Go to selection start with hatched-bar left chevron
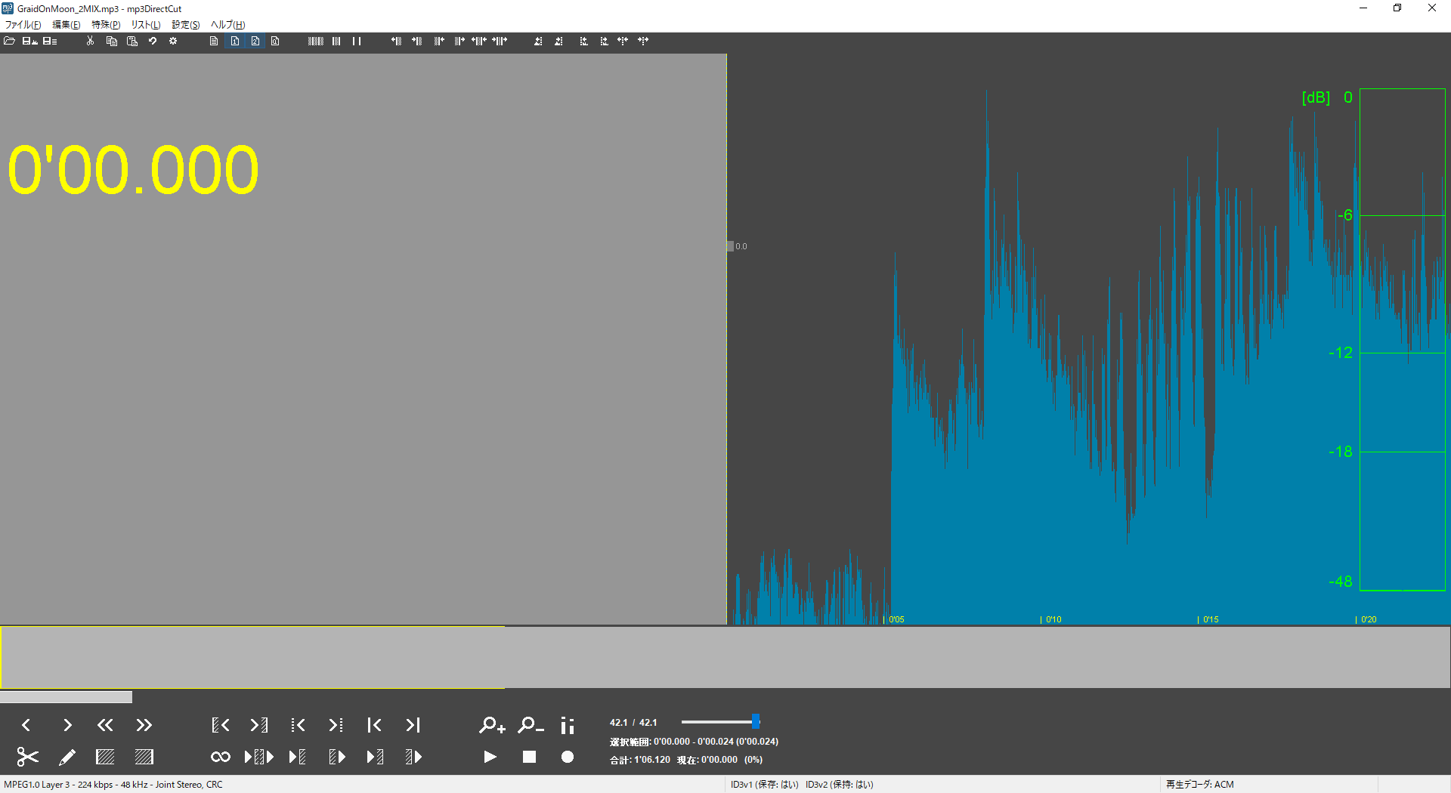Screen dimensions: 1451x793 pos(220,725)
